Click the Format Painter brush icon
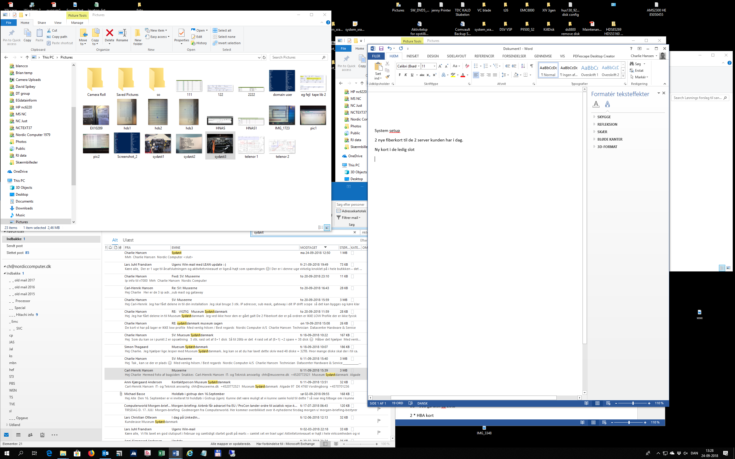The image size is (735, 459). [387, 77]
